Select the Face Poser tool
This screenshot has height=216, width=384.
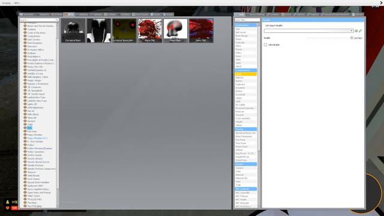click(x=245, y=143)
